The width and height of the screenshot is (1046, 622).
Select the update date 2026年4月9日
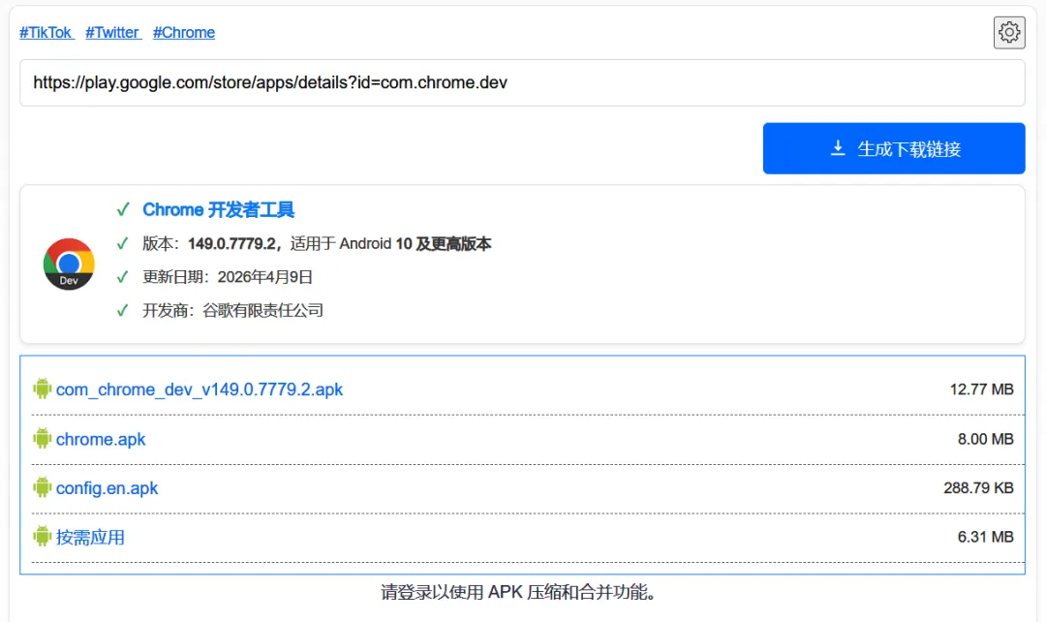[x=264, y=277]
